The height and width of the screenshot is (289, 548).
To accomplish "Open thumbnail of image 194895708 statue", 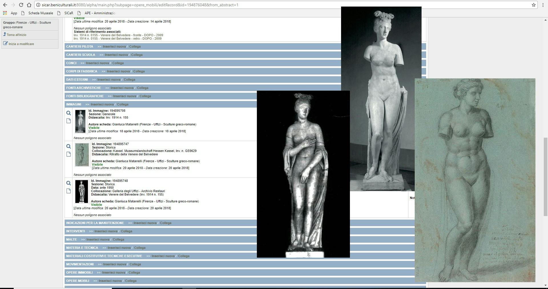I will (80, 121).
